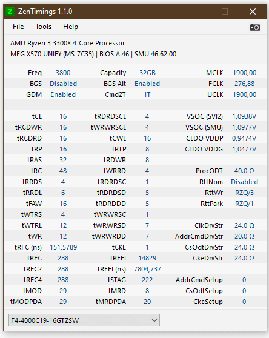Click the ProcODT 40.0 Ω value
The height and width of the screenshot is (338, 269).
[244, 171]
